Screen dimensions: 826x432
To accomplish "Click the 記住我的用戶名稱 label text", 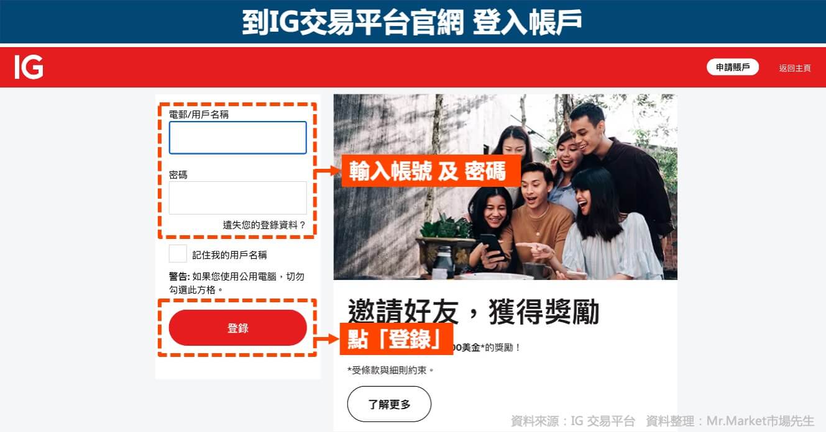I will [x=229, y=254].
